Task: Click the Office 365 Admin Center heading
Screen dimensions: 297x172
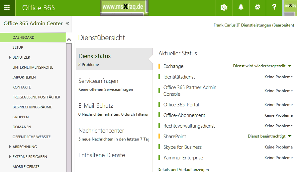Action: pos(33,23)
